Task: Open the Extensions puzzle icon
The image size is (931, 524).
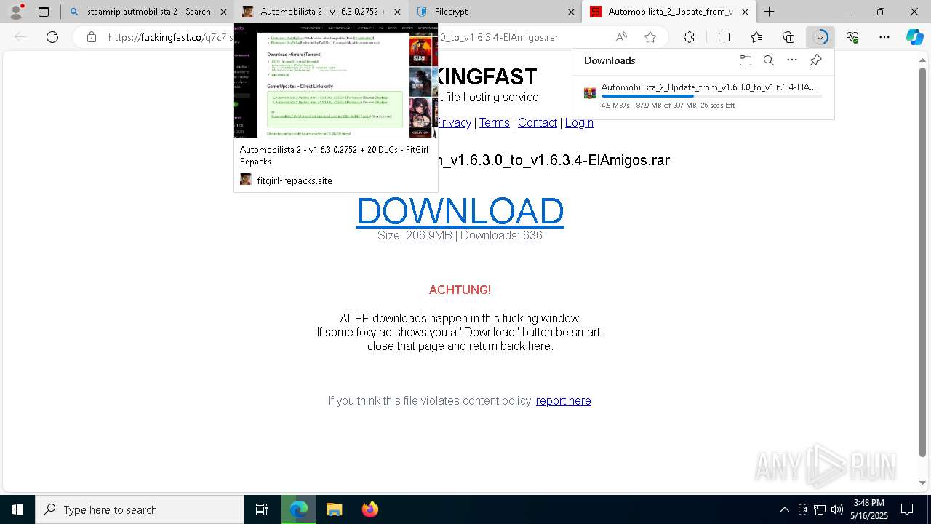Action: point(689,37)
